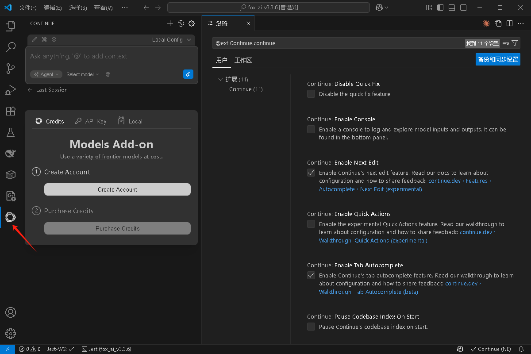Image resolution: width=531 pixels, height=354 pixels.
Task: Open Continue panel settings gear
Action: 192,23
